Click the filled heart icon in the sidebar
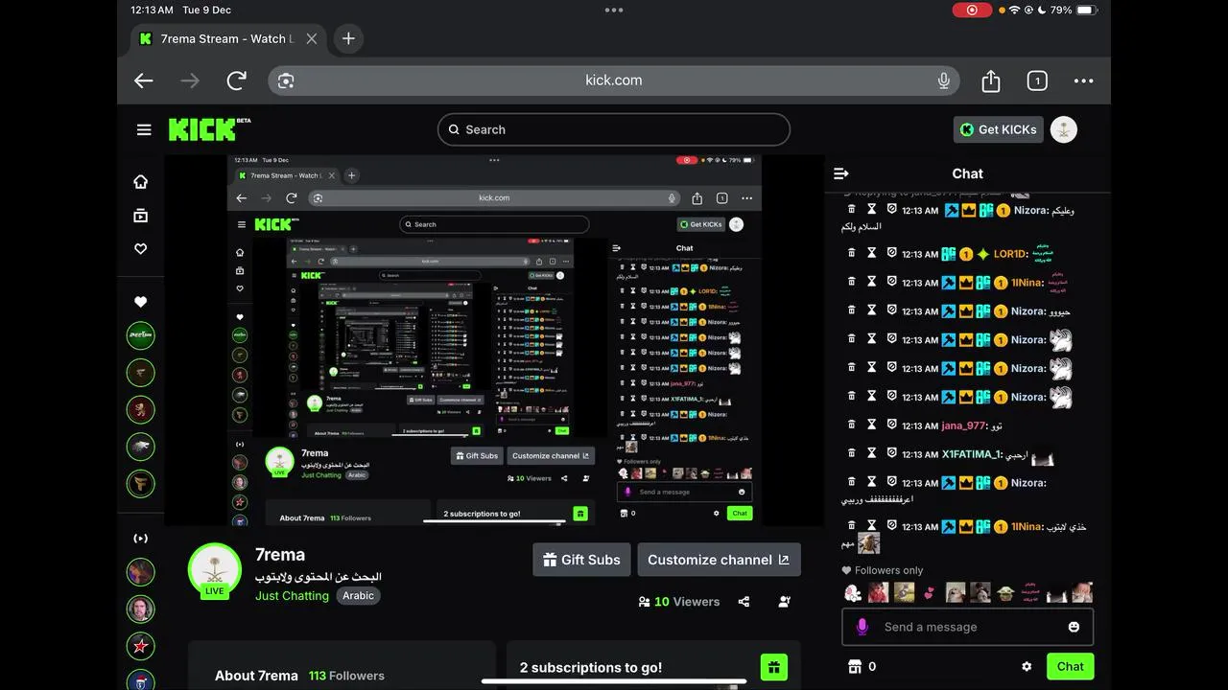The image size is (1228, 690). [141, 302]
